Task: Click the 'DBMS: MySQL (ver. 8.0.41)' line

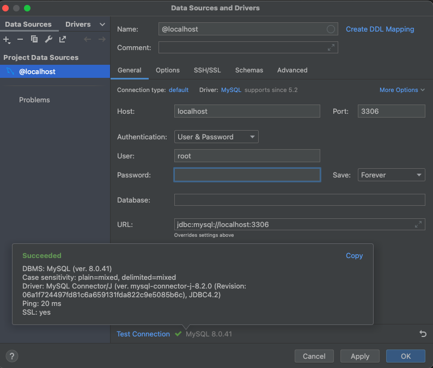Action: click(x=67, y=268)
